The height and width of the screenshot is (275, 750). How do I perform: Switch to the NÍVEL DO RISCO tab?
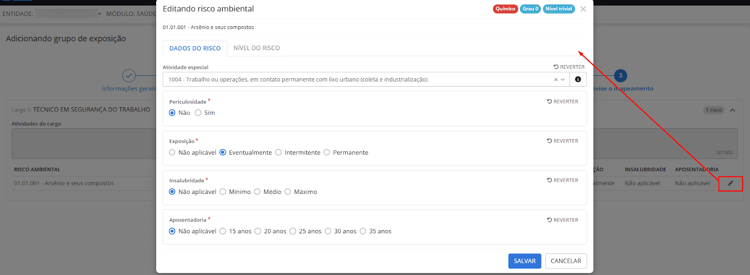[x=256, y=48]
